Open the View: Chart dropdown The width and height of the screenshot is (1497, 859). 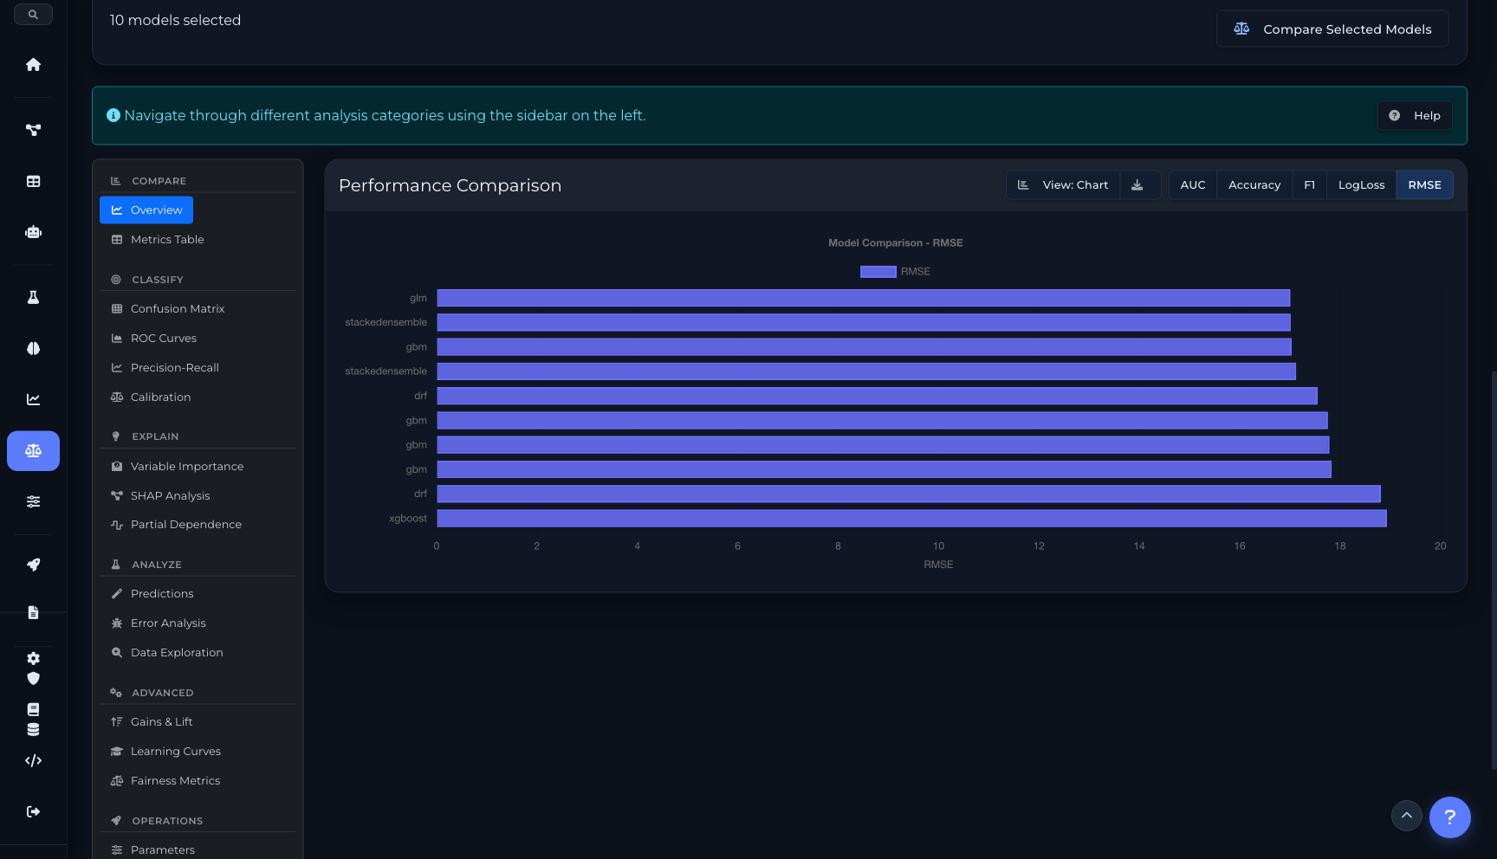coord(1063,184)
